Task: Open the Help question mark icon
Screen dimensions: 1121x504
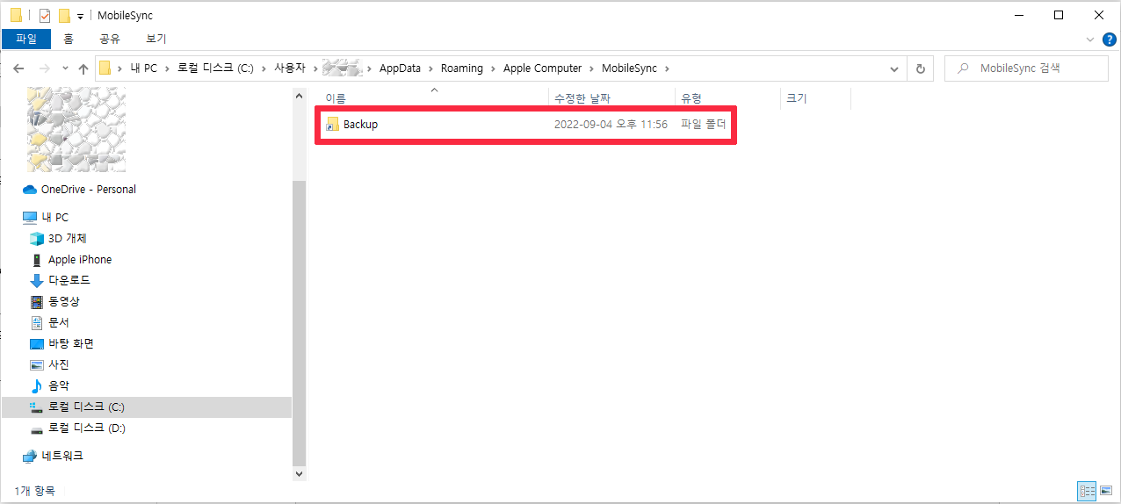Action: [1109, 40]
